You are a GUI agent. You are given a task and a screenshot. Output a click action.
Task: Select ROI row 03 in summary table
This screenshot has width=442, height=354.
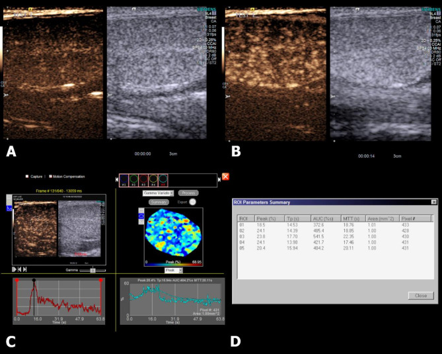coord(334,237)
